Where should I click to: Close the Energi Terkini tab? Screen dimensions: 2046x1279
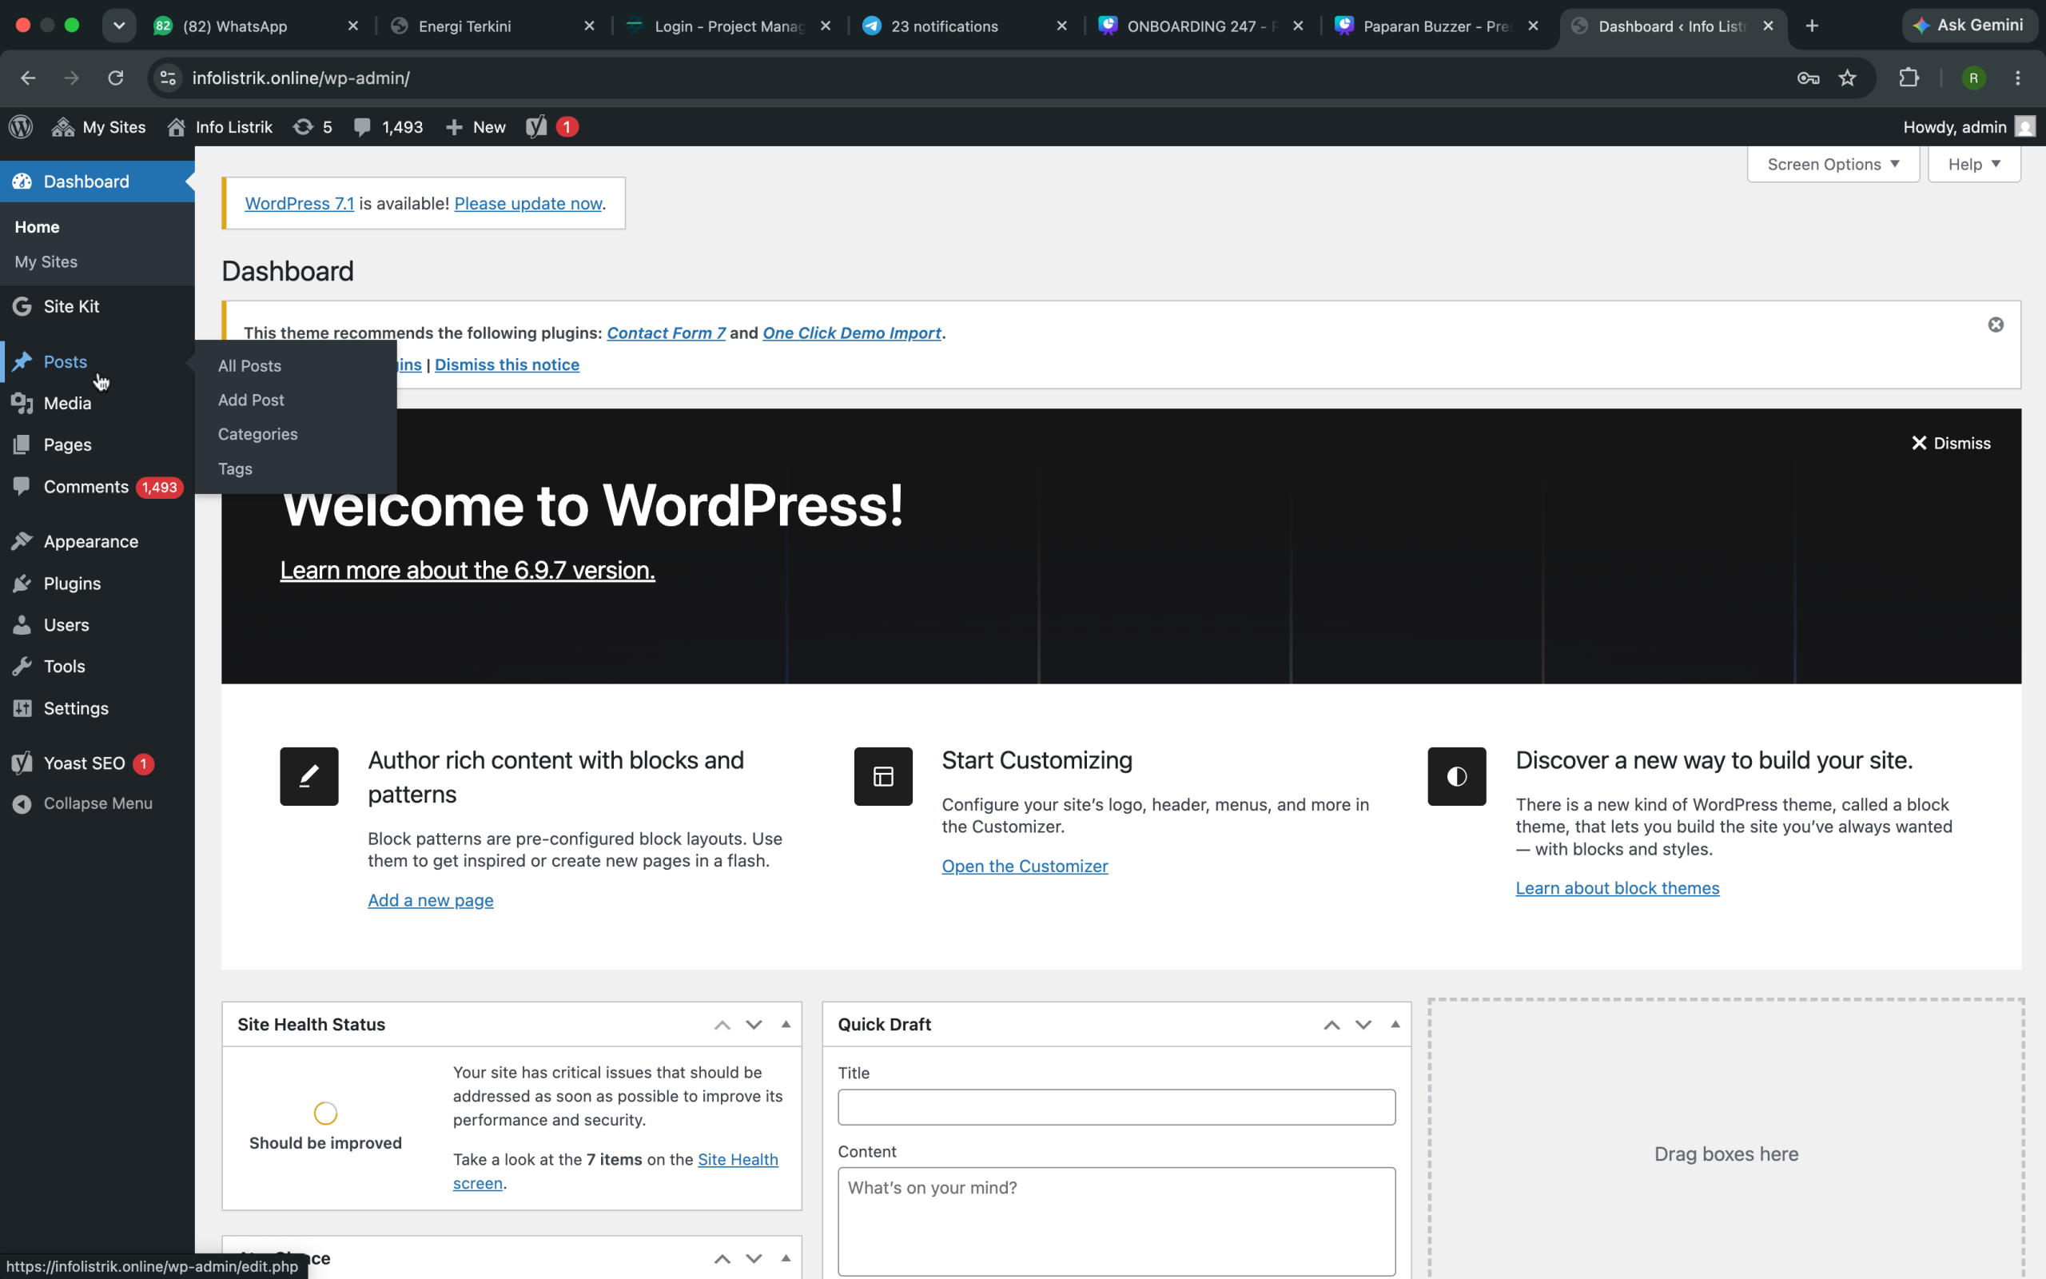pyautogui.click(x=589, y=26)
